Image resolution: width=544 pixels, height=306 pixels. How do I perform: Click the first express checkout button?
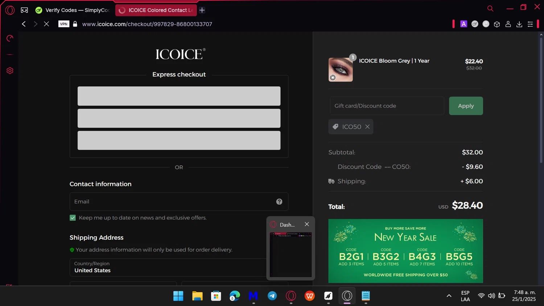(179, 96)
